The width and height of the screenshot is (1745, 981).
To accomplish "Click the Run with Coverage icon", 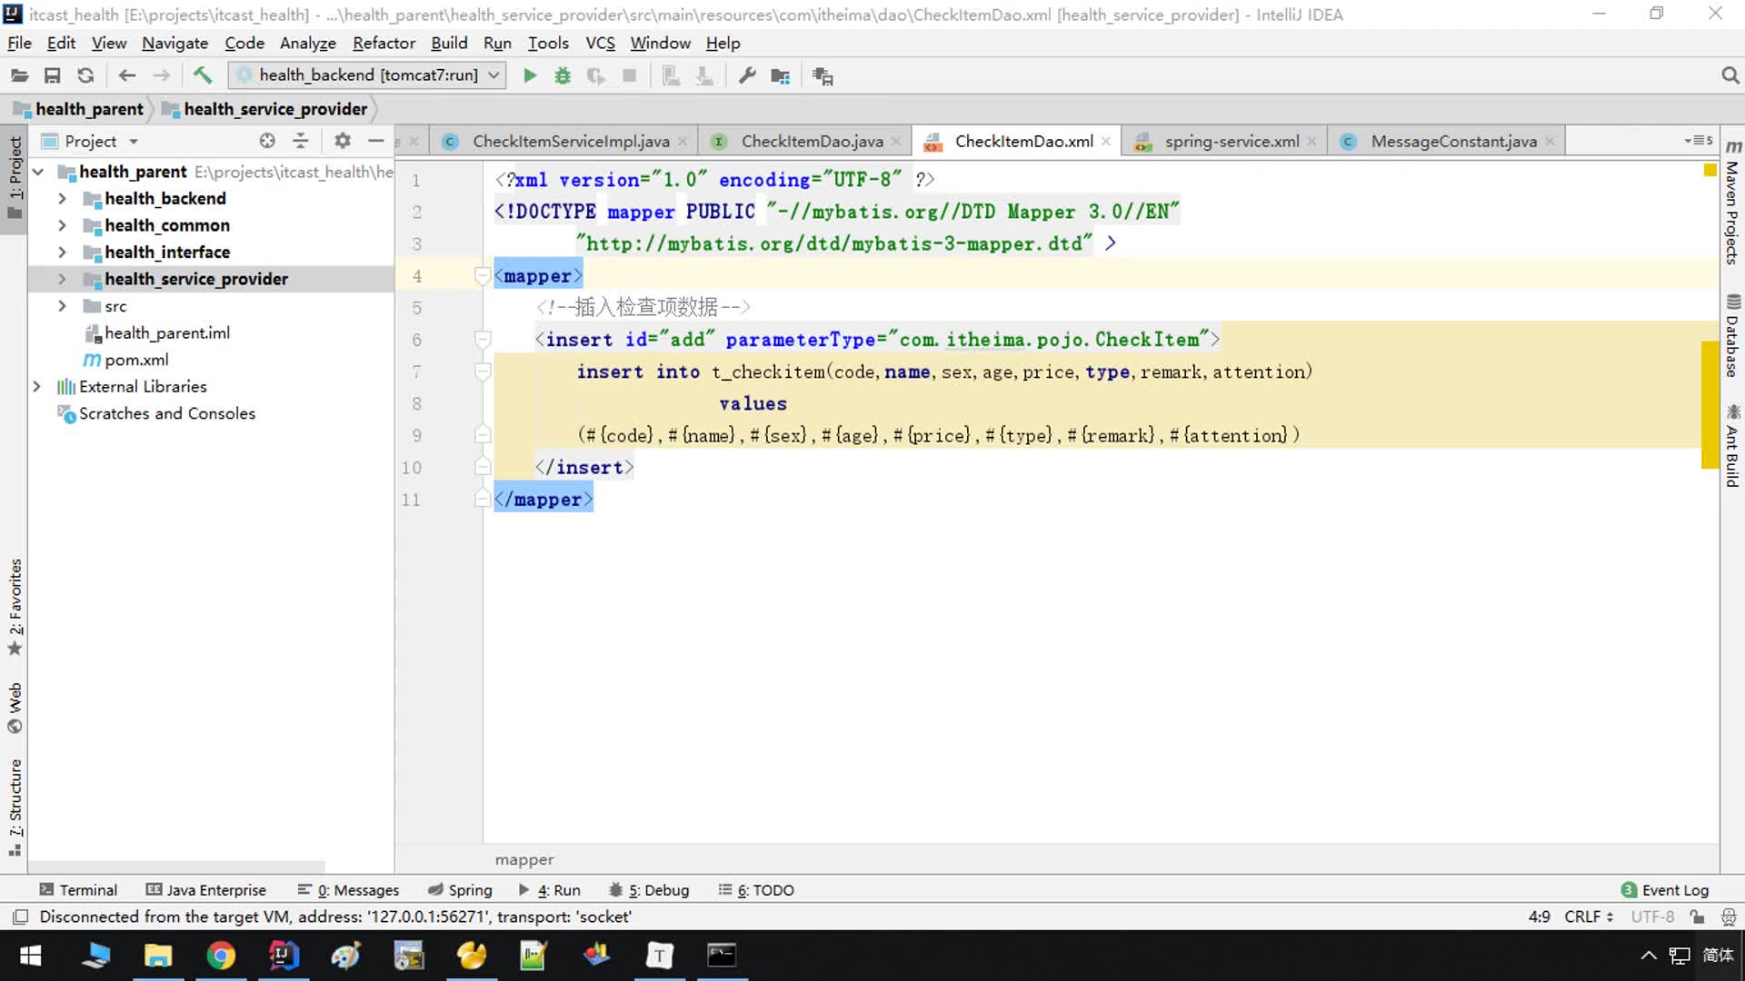I will point(596,75).
